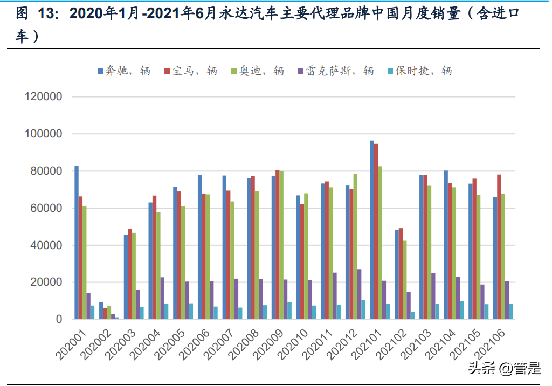This screenshot has width=552, height=386.
Task: Click the x-axis label 202102
Action: [x=391, y=344]
